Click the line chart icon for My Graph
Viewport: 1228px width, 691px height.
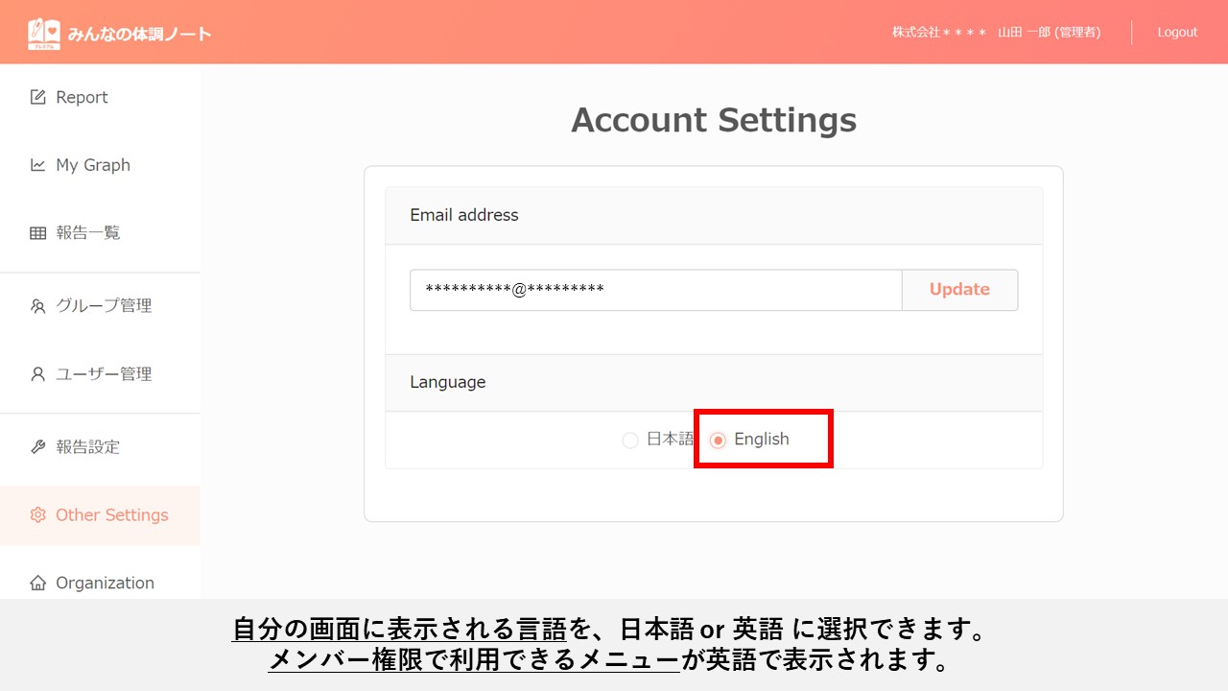[38, 165]
